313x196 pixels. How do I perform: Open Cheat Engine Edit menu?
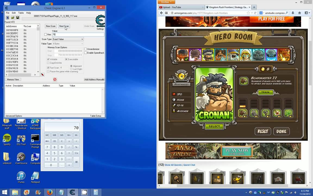click(x=14, y=13)
